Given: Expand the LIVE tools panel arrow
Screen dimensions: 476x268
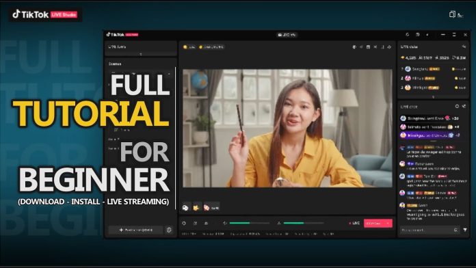Looking at the screenshot, I should click(x=141, y=54).
